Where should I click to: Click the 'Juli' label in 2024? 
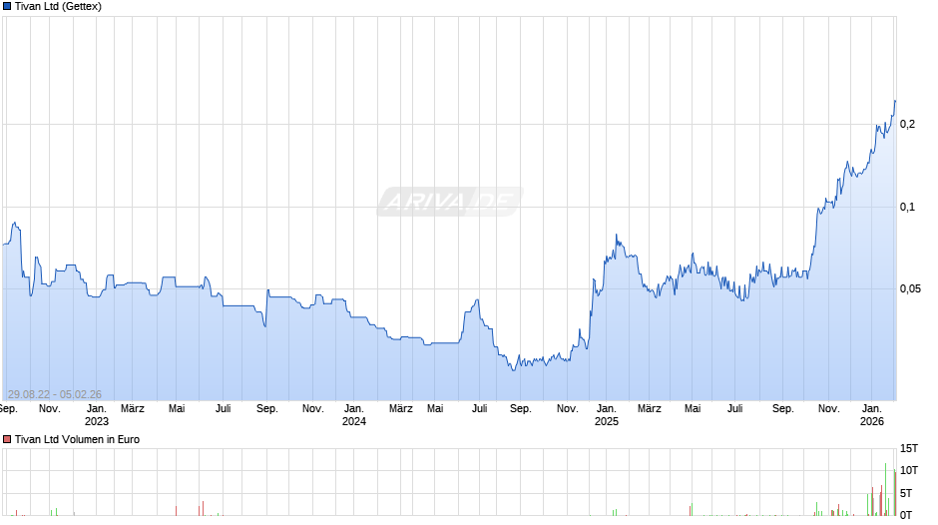479,409
